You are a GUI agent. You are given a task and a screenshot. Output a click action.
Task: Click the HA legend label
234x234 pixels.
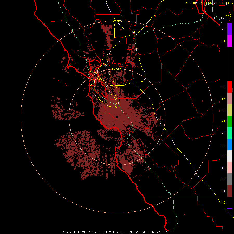[223, 87]
